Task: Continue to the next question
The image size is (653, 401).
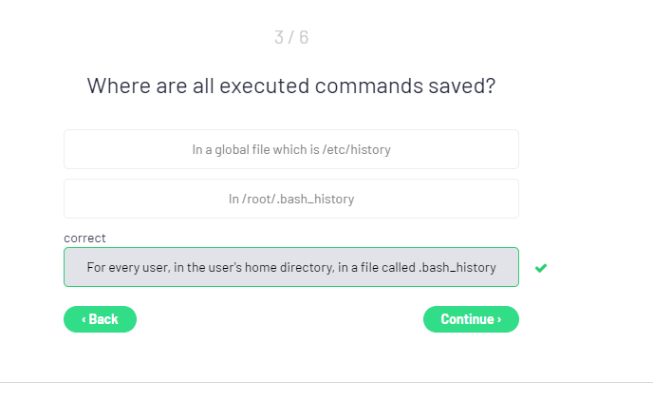Action: 471,319
